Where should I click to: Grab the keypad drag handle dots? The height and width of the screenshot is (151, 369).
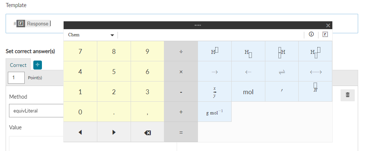[x=198, y=25]
